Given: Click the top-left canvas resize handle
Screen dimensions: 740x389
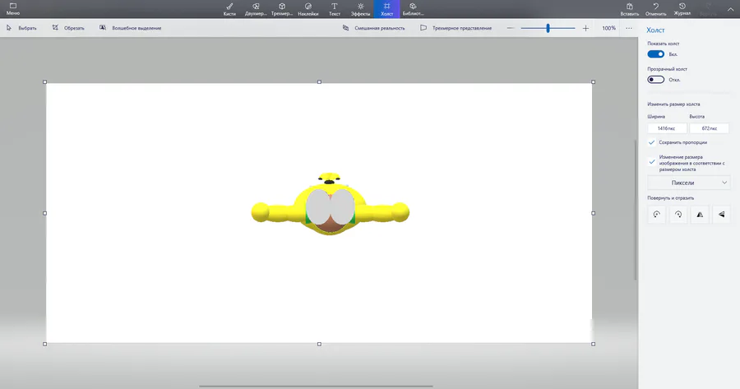Looking at the screenshot, I should tap(45, 81).
